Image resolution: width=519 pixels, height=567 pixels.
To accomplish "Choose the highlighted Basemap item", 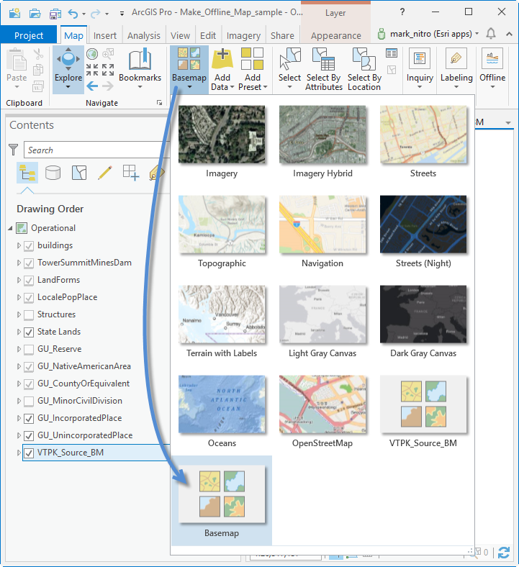I will 222,501.
